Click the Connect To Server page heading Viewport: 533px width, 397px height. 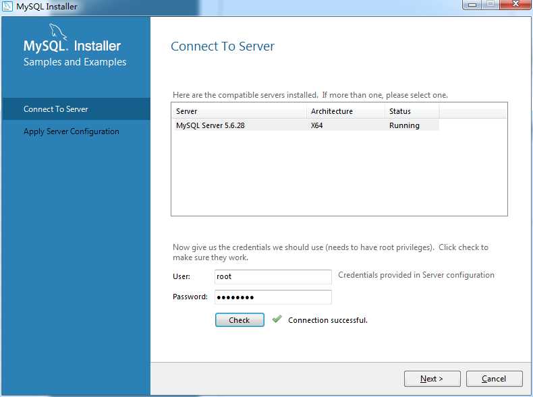pyautogui.click(x=223, y=47)
